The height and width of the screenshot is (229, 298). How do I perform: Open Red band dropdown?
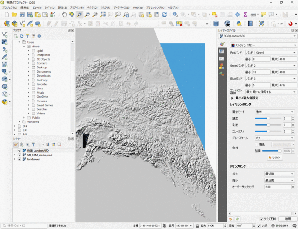pyautogui.click(x=271, y=53)
